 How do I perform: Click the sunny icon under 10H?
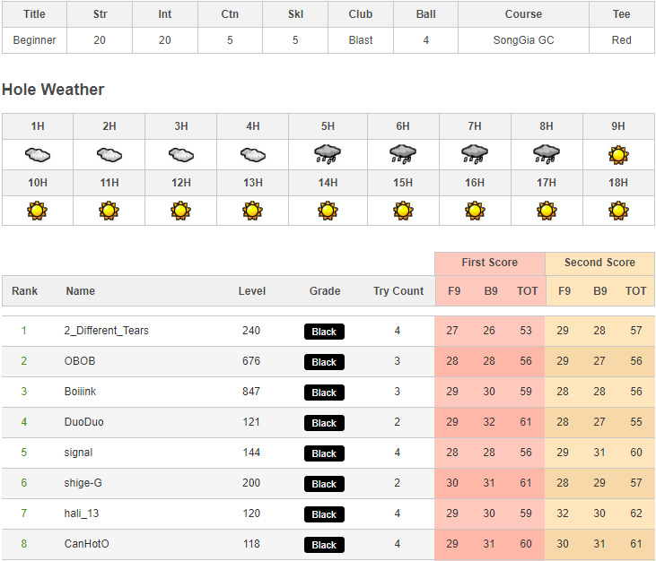38,211
